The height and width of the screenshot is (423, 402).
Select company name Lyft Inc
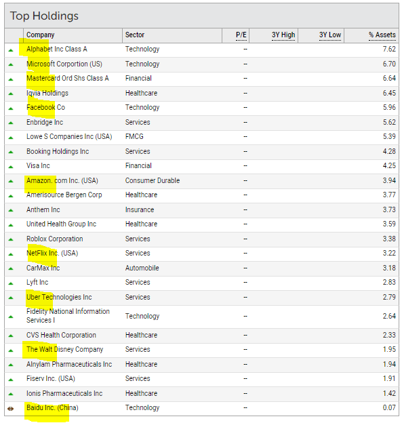pyautogui.click(x=37, y=282)
